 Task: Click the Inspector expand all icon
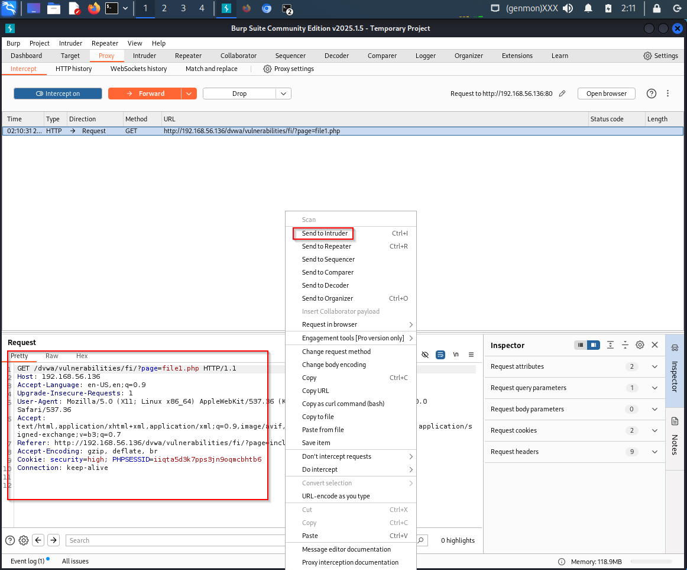pos(610,345)
